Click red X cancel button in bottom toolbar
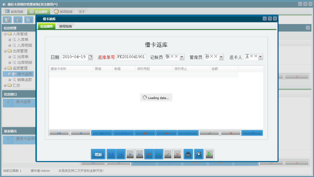 click(x=177, y=154)
